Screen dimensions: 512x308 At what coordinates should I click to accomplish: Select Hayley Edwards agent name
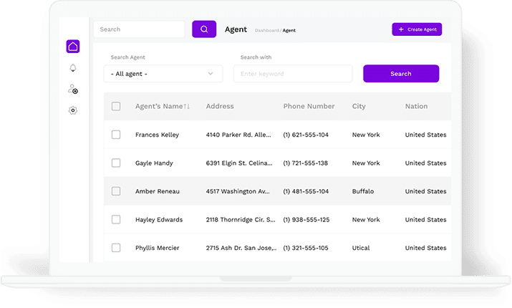pos(159,220)
